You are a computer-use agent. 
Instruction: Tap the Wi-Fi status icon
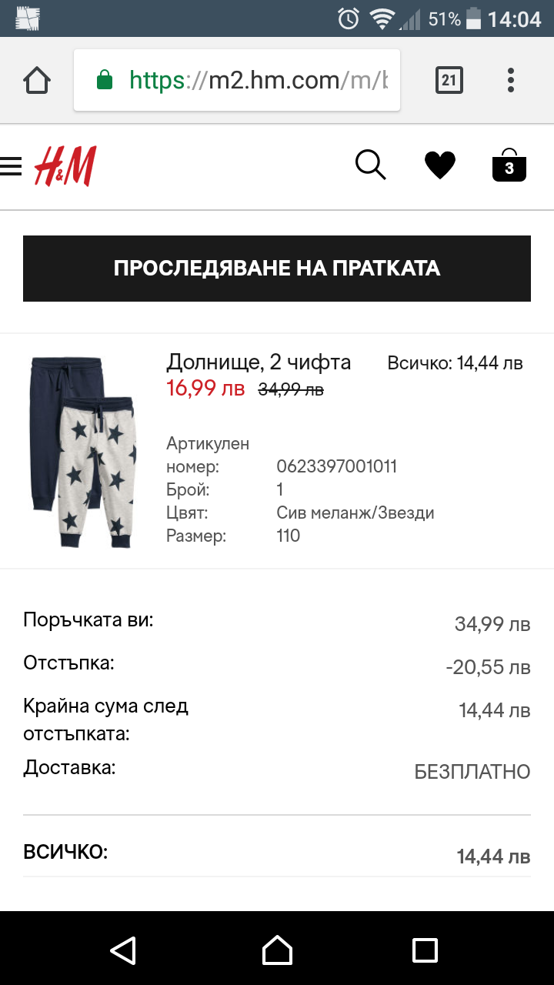click(382, 18)
